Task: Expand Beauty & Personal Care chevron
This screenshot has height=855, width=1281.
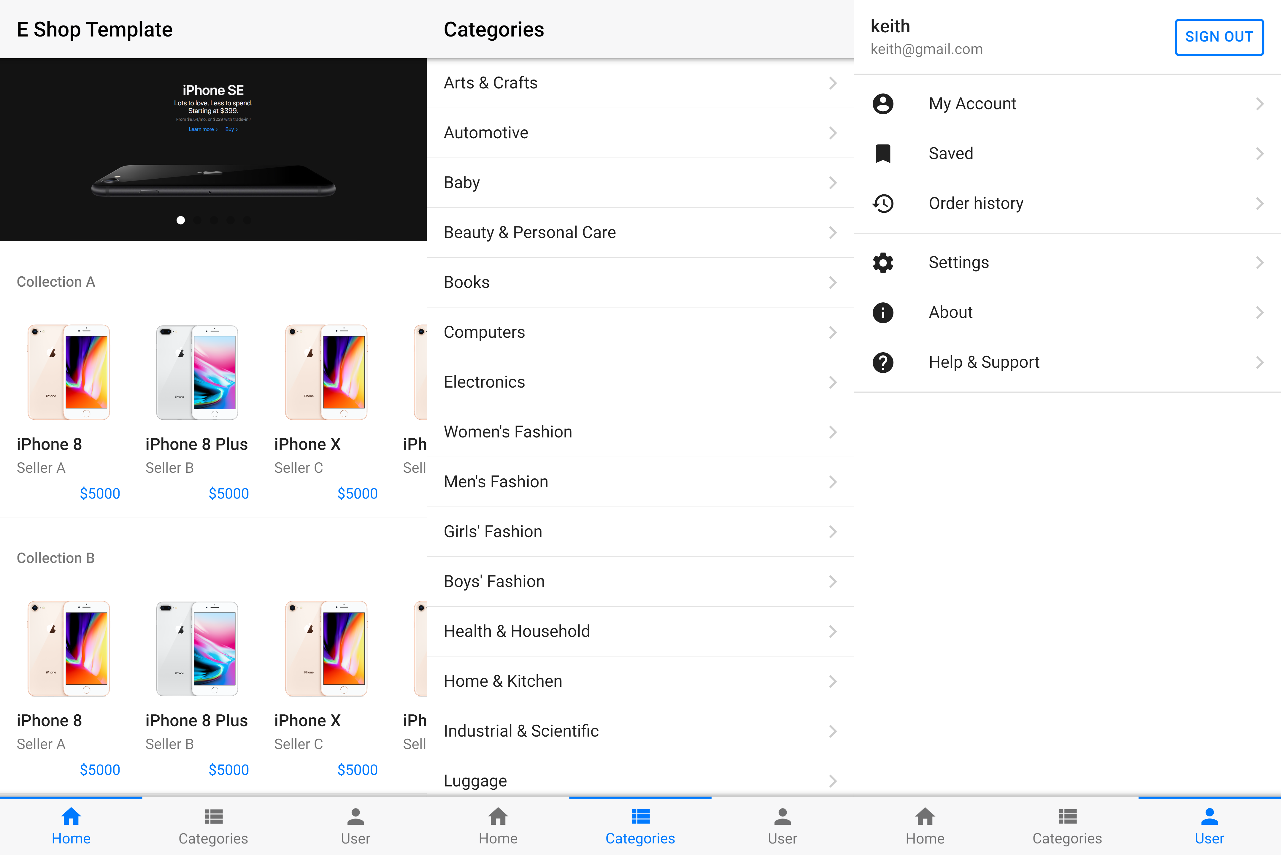Action: tap(832, 233)
